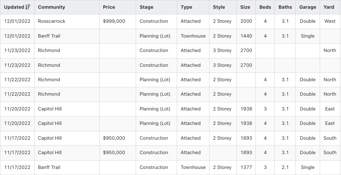This screenshot has width=341, height=175.
Task: Click the Baths column header
Action: point(285,7)
